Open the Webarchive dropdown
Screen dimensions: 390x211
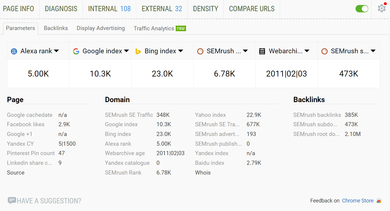pyautogui.click(x=307, y=51)
